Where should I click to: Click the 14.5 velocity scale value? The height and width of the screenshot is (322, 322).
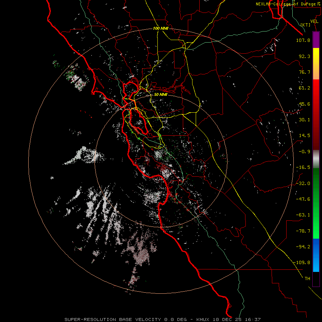(304, 136)
